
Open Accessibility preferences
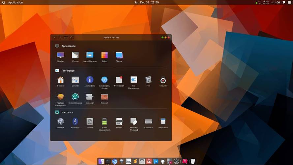click(90, 82)
